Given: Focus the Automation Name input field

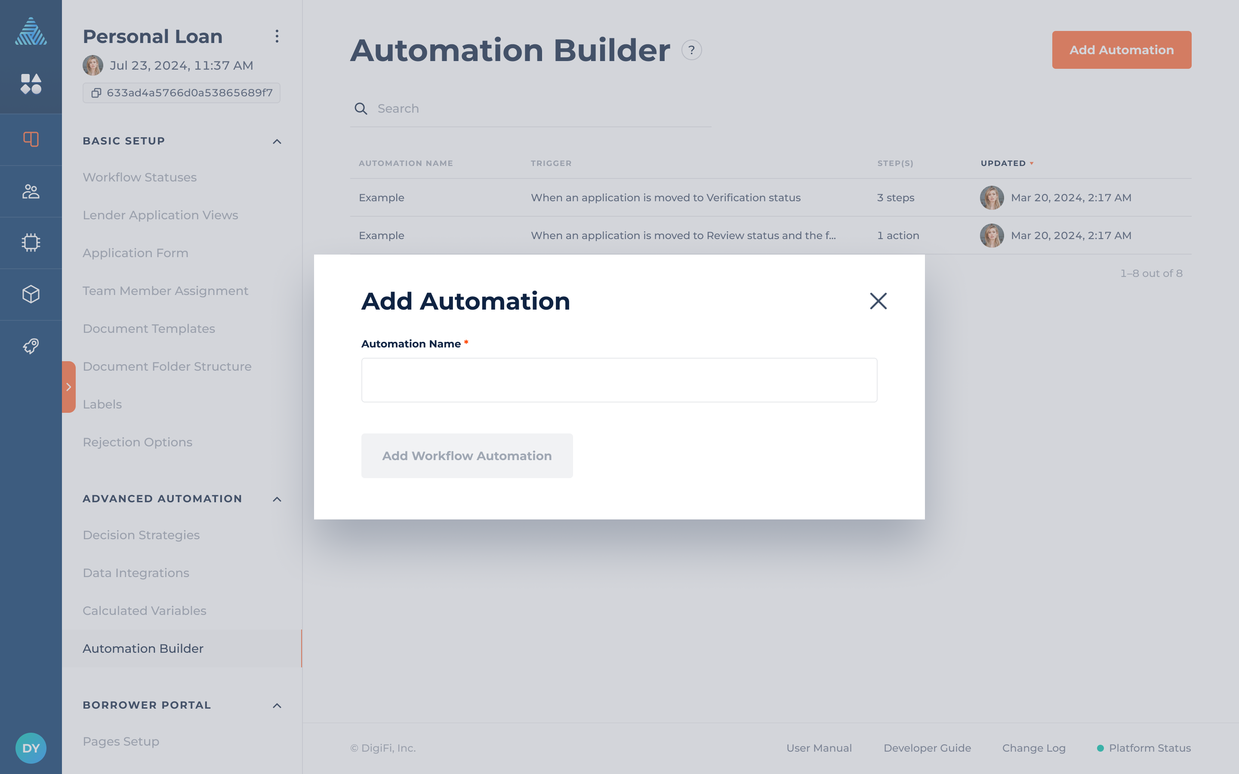Looking at the screenshot, I should (x=619, y=379).
